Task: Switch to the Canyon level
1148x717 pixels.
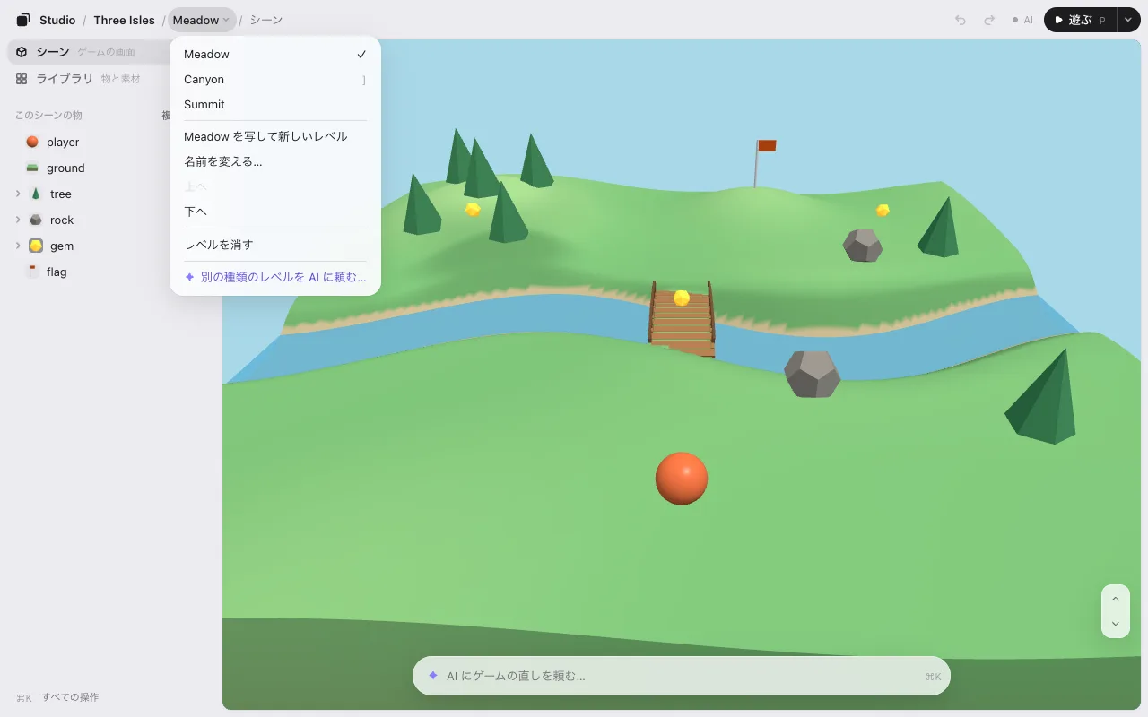Action: (275, 80)
